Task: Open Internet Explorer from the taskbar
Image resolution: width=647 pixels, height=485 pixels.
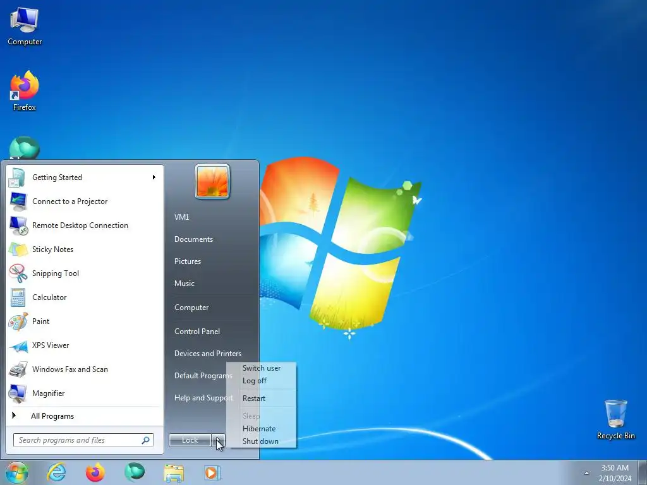Action: click(56, 472)
